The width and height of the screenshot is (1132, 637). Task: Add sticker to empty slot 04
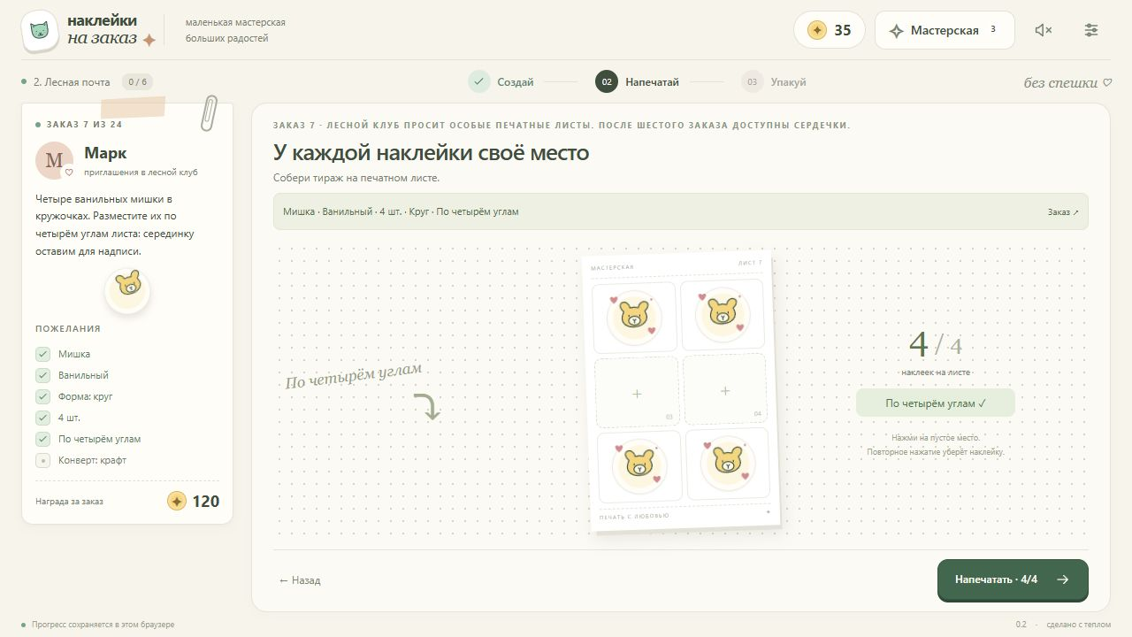click(x=725, y=390)
